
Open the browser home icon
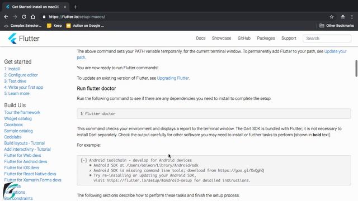pyautogui.click(x=33, y=17)
